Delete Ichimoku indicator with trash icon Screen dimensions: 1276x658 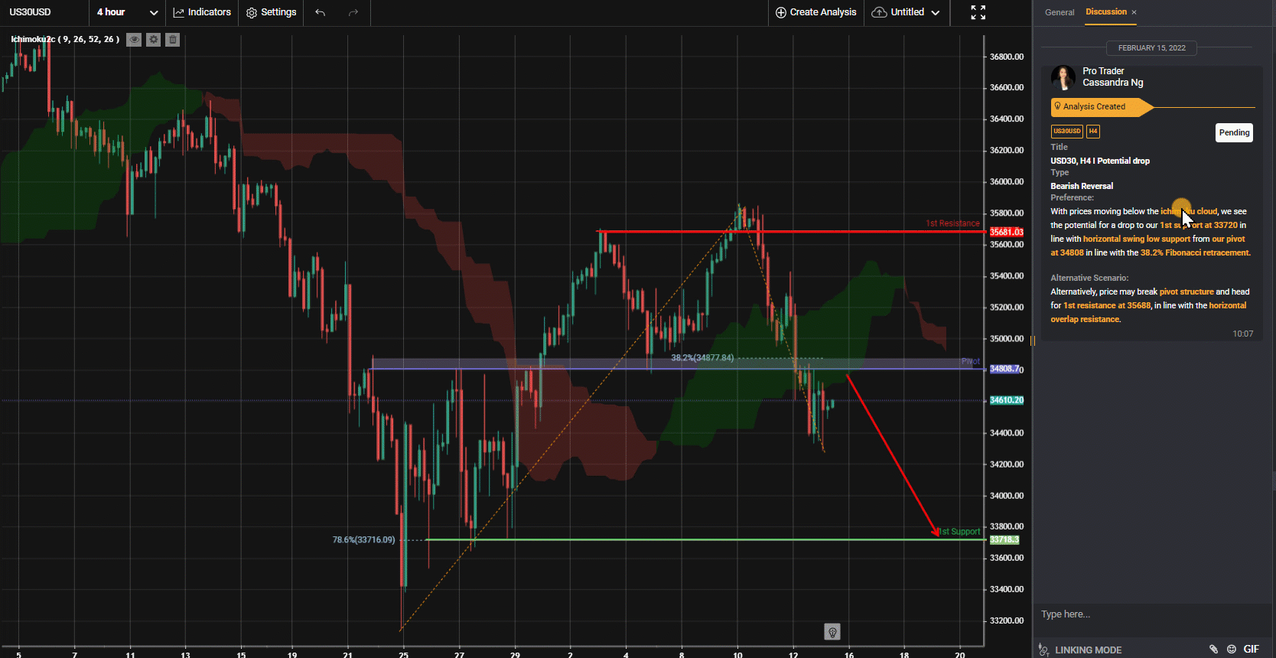click(173, 40)
